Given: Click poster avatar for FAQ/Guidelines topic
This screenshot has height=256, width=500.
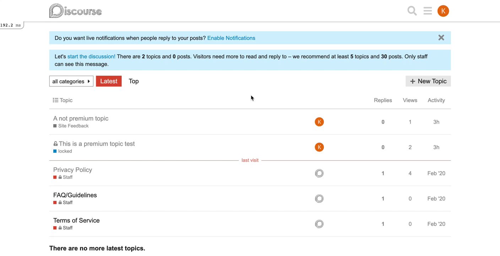Looking at the screenshot, I should coord(319,198).
